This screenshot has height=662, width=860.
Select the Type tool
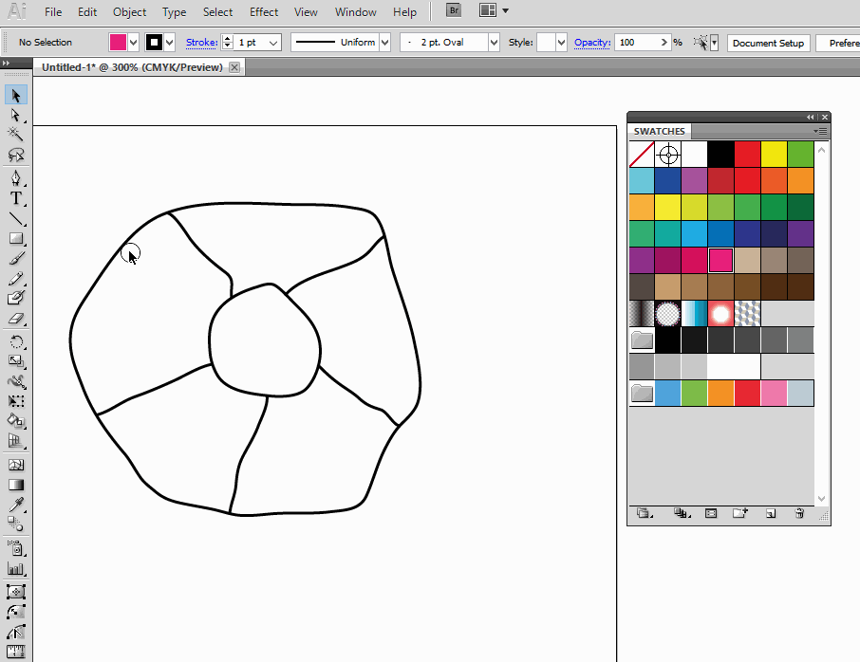click(16, 198)
